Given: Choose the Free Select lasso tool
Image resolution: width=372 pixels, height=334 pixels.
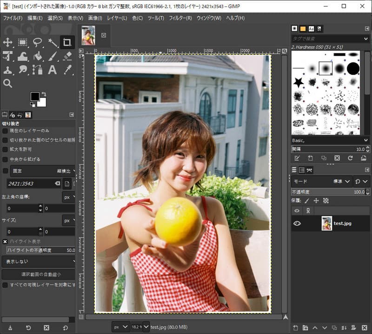Looking at the screenshot, I should (37, 43).
